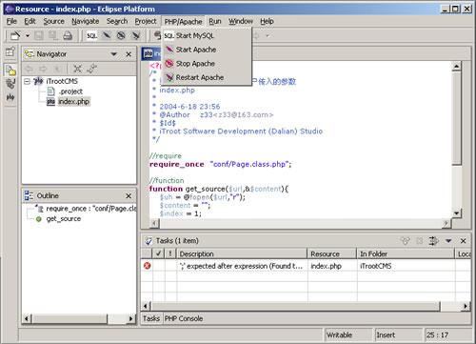Click the New wizard toolbar icon

(x=15, y=35)
